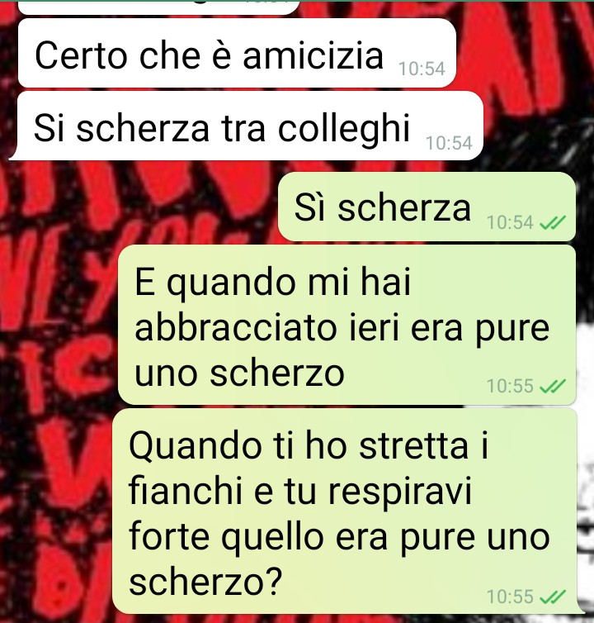Click read receipt ticks on 'uno scherzo' message
594x623 pixels.
click(553, 386)
